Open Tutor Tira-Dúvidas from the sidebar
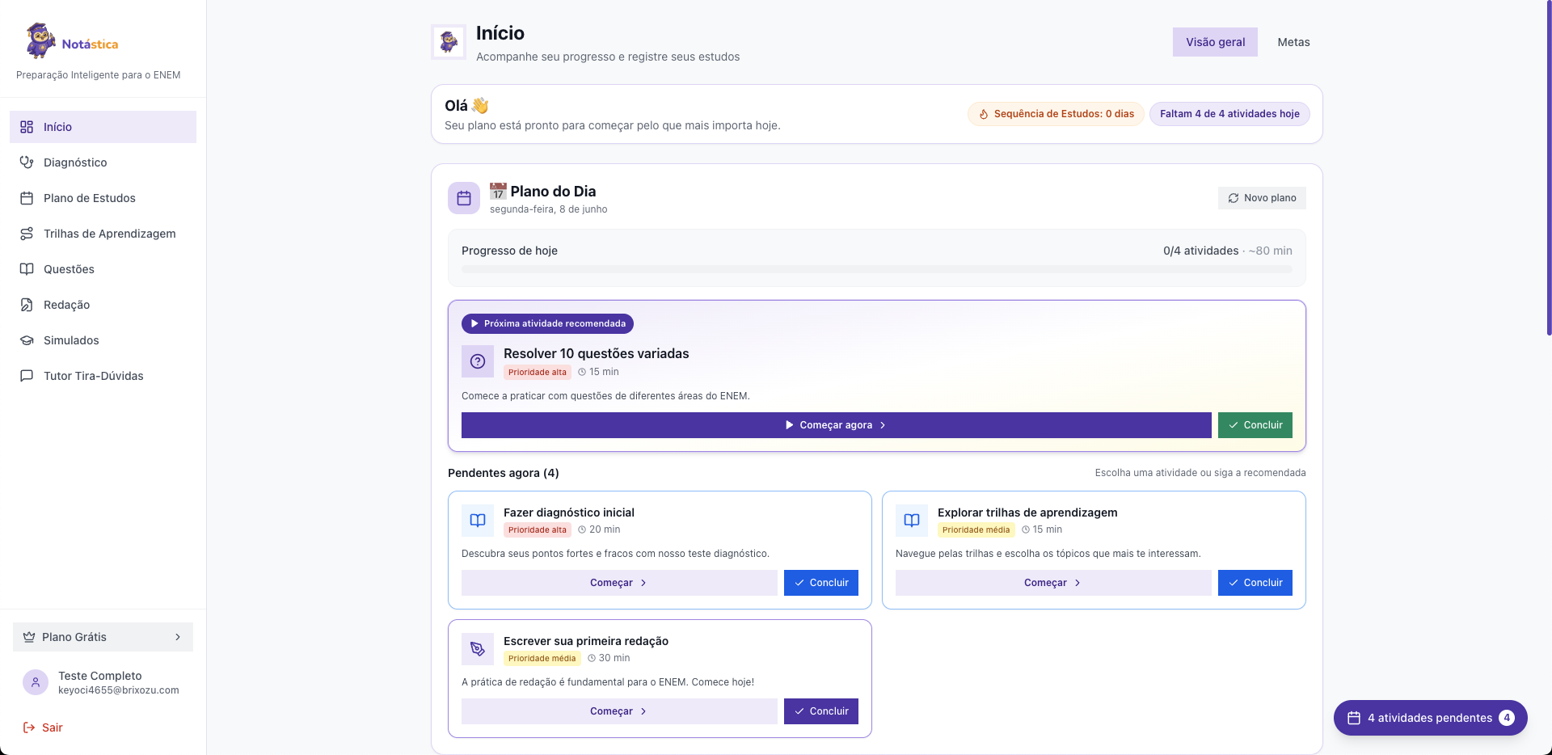 (x=103, y=376)
